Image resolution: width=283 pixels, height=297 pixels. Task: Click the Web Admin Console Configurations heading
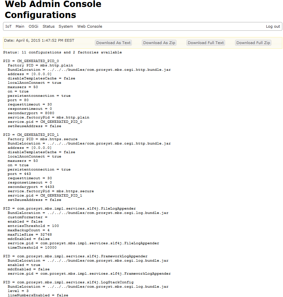(53, 10)
